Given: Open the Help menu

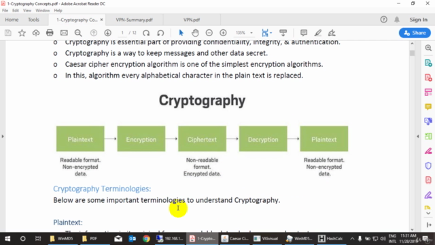Looking at the screenshot, I should pos(58,11).
